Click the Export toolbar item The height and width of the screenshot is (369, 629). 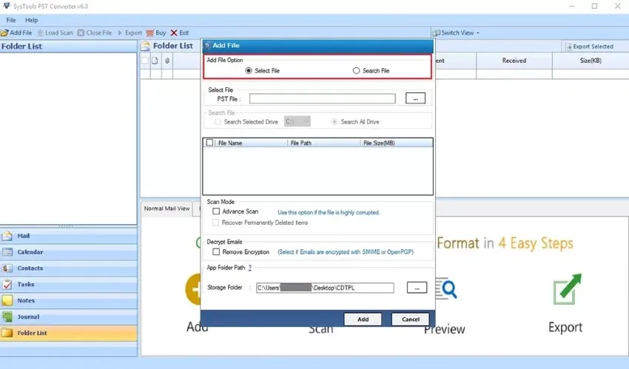[x=129, y=33]
